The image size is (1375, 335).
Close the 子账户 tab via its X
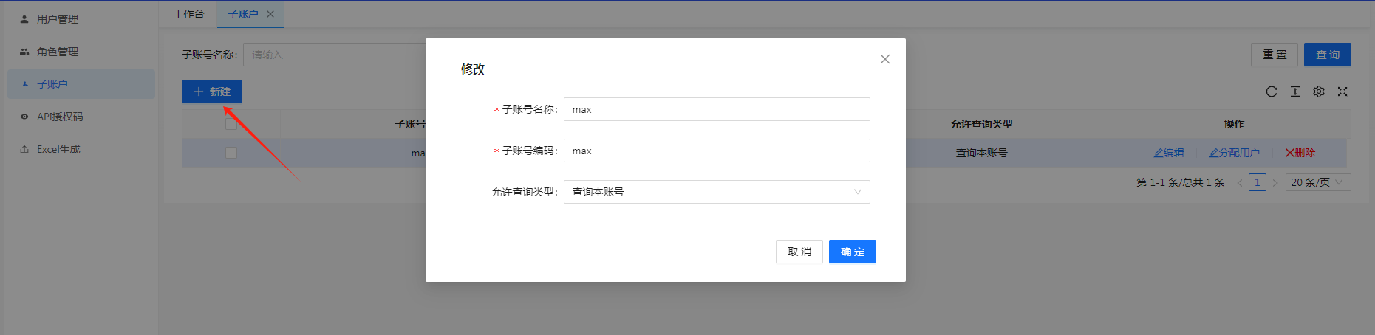[x=270, y=14]
